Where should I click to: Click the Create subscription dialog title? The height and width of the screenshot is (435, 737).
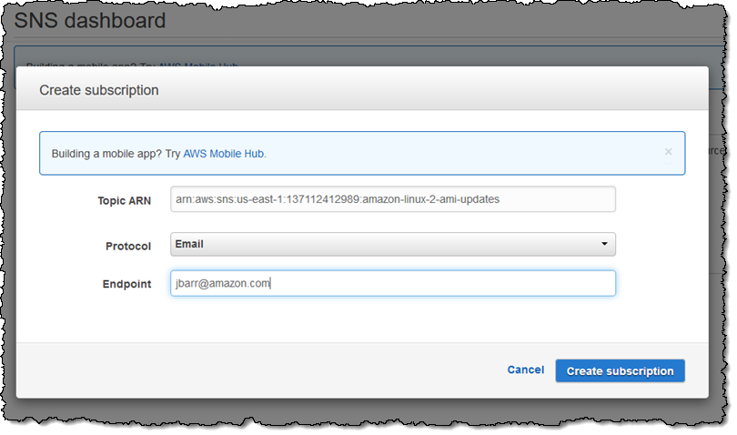click(98, 90)
